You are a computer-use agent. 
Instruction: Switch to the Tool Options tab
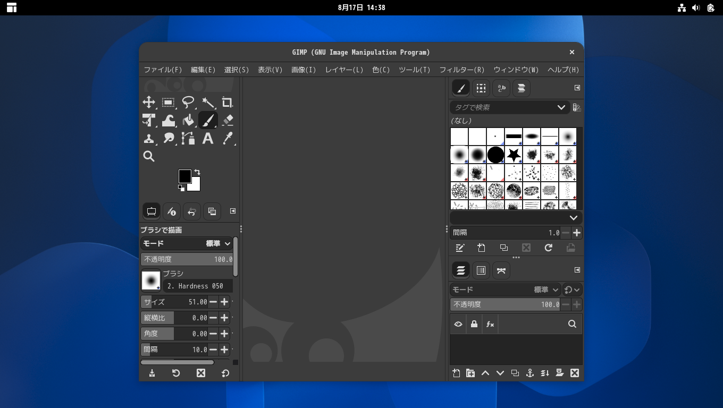[x=152, y=211]
